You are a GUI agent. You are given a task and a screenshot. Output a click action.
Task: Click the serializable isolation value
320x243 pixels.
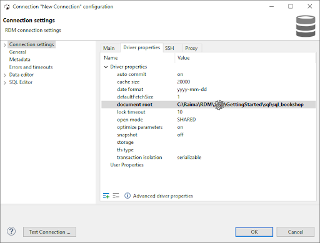click(x=189, y=158)
